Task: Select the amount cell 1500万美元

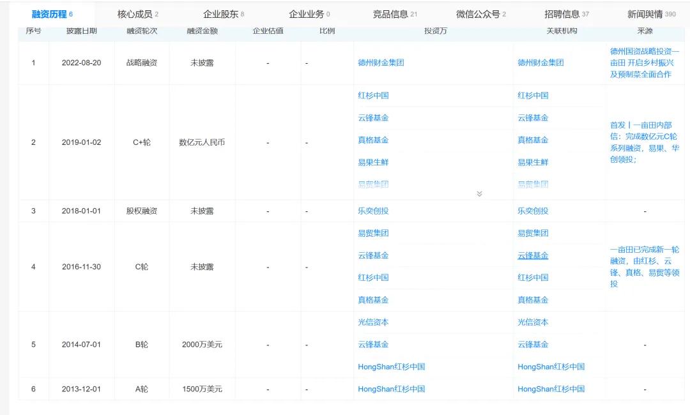Action: coord(202,389)
